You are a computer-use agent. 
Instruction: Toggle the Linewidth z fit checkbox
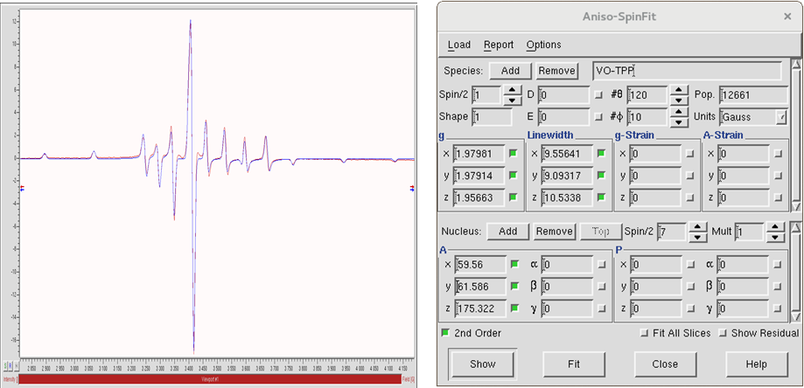pos(601,196)
